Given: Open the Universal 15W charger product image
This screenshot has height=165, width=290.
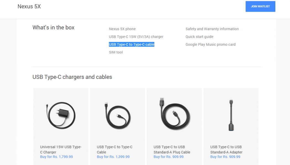Looking at the screenshot, I should (61, 114).
